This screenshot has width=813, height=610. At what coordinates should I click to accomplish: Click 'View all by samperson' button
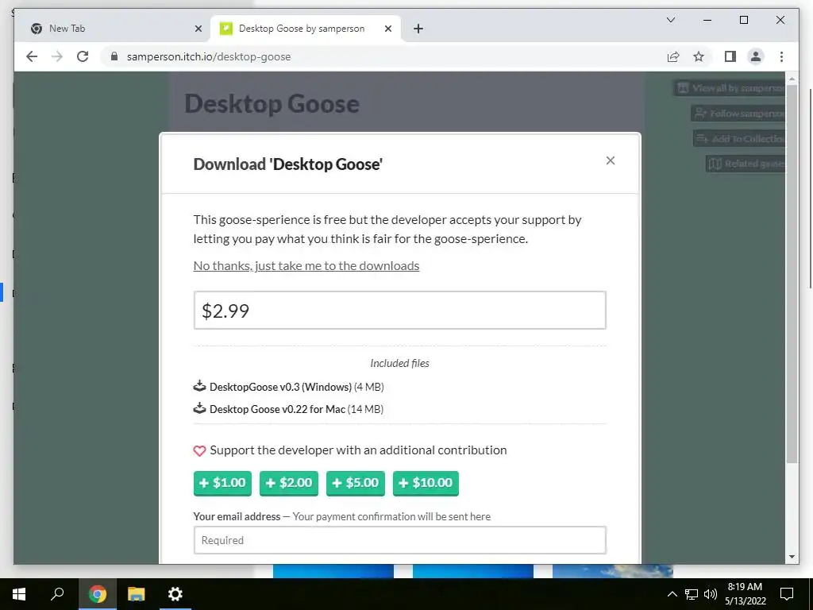[730, 88]
